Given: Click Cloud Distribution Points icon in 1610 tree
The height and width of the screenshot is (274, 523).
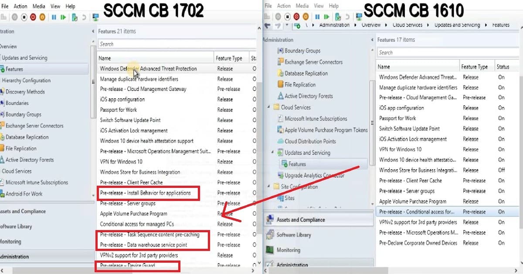Looking at the screenshot, I should (280, 141).
